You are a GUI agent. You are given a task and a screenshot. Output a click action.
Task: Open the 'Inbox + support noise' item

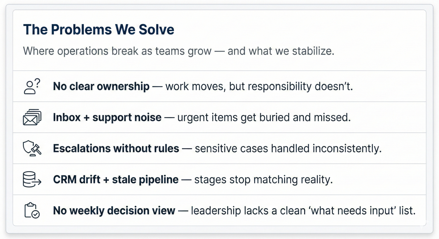[107, 117]
